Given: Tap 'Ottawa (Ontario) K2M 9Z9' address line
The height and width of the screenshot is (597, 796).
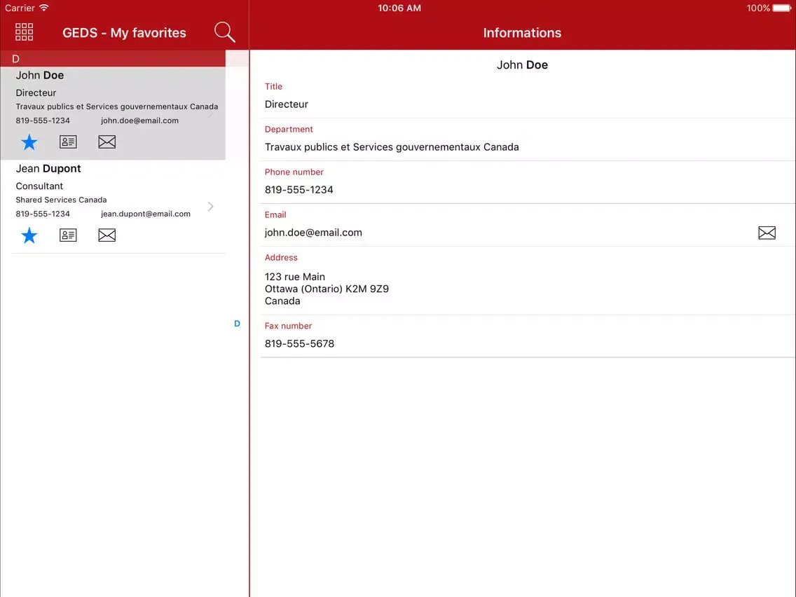Looking at the screenshot, I should (x=327, y=289).
